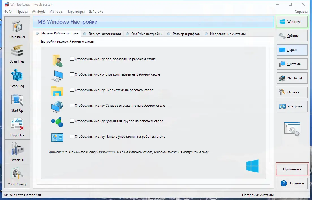Enable showing Библиотеки icon on desktop
This screenshot has width=312, height=200.
point(72,90)
